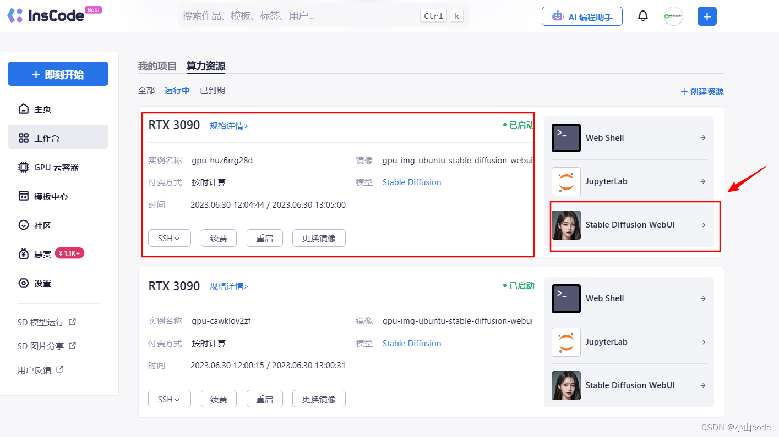Click arrow next to Web Shell for gpu-cawklov2zf

703,298
